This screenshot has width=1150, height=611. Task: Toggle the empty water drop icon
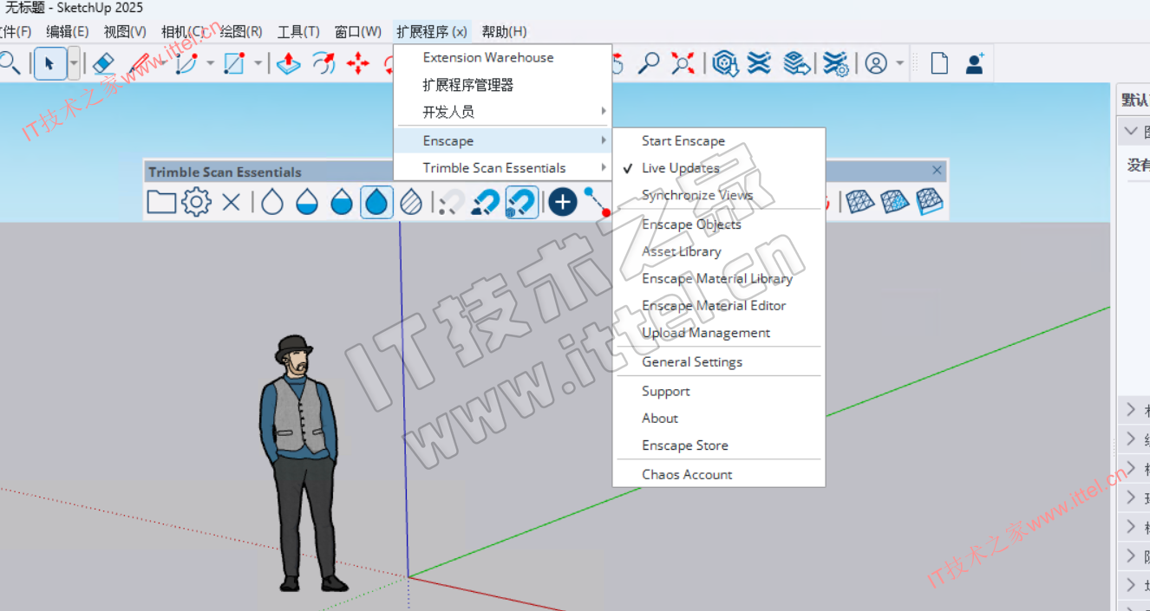pos(272,203)
